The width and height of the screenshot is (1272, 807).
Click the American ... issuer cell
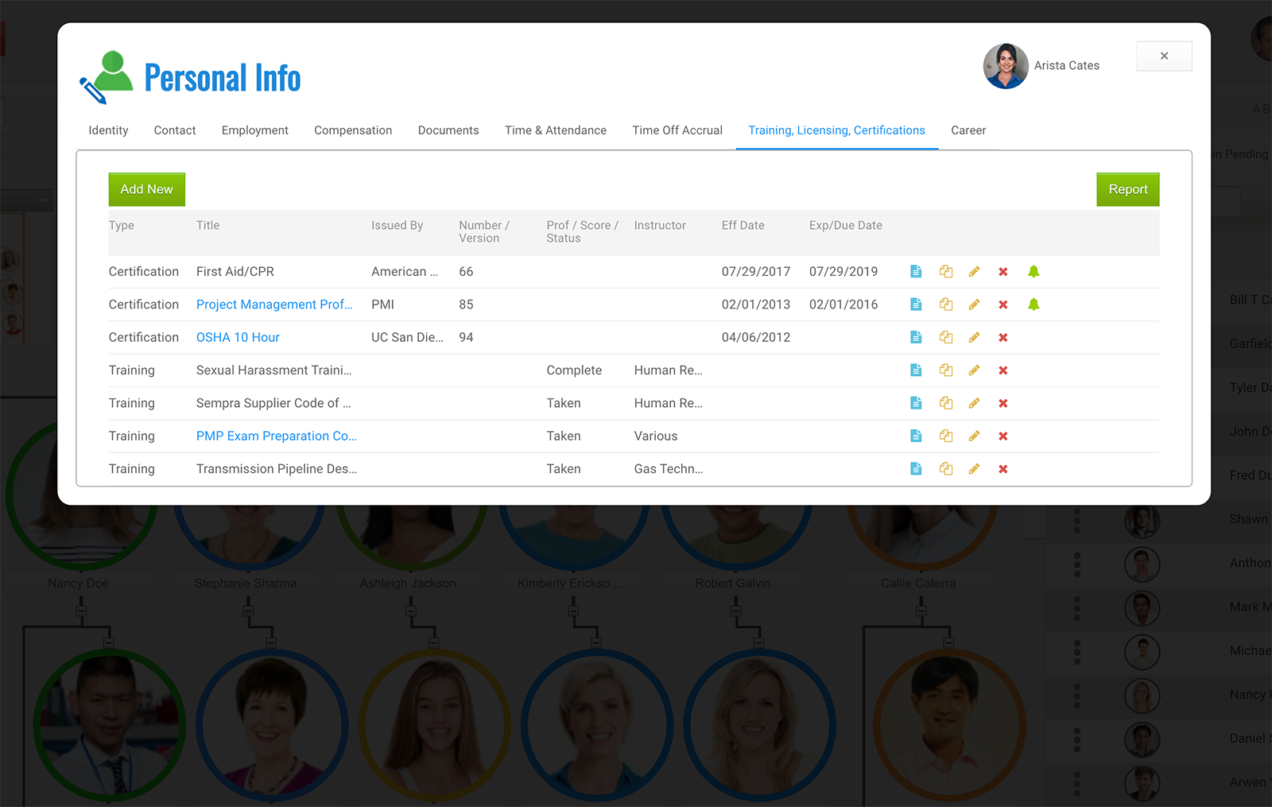[405, 272]
